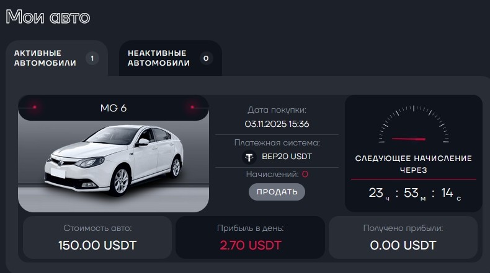This screenshot has width=490, height=273.
Task: Click the right red dot beside MG 6
Action: 192,108
